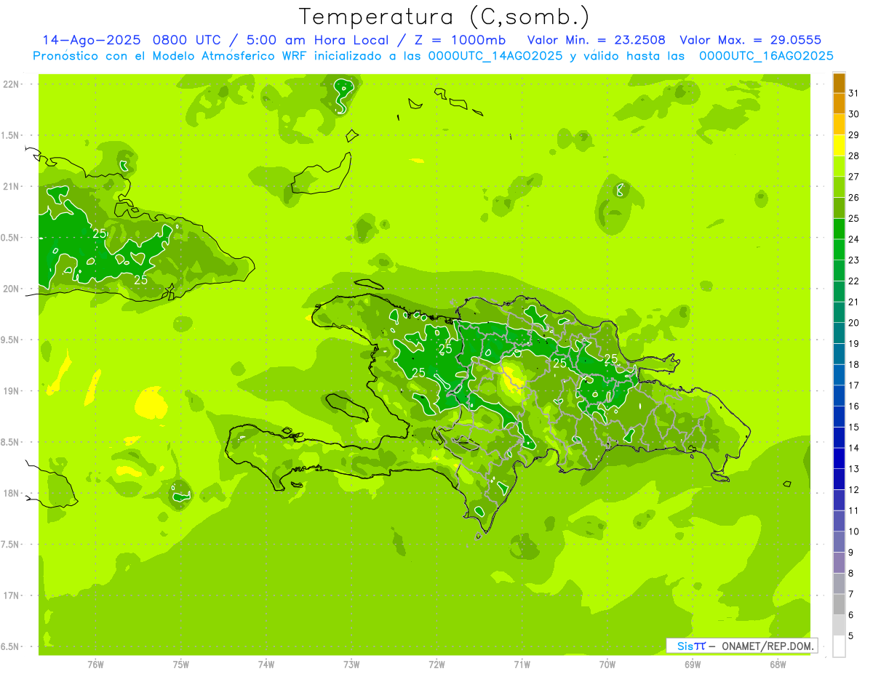Click legend value "31"
Image resolution: width=873 pixels, height=674 pixels.
[x=854, y=93]
